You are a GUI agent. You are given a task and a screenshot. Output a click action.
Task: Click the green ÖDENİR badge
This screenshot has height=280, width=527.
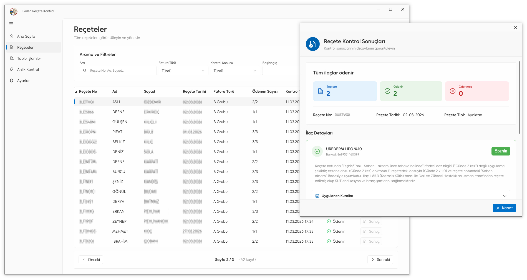click(501, 151)
